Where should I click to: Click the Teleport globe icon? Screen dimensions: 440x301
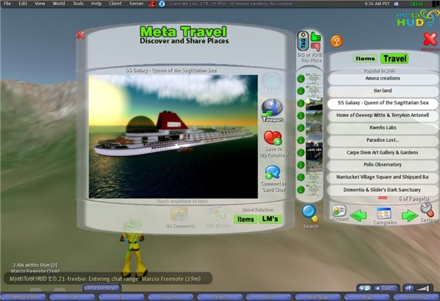click(273, 110)
